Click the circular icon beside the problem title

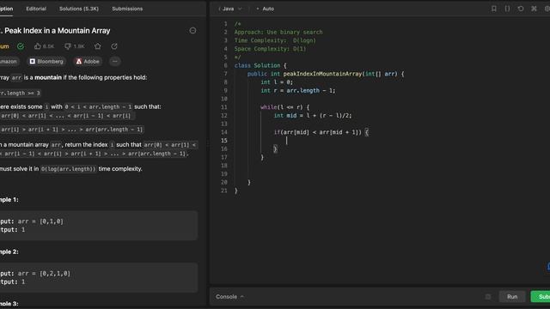click(x=192, y=31)
